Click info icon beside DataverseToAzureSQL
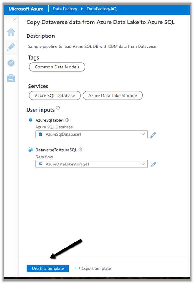The image size is (194, 284). [x=81, y=149]
